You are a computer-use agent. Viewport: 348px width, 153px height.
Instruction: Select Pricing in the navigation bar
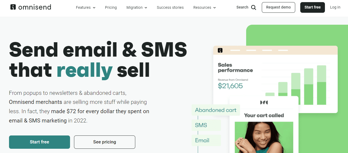111,7
